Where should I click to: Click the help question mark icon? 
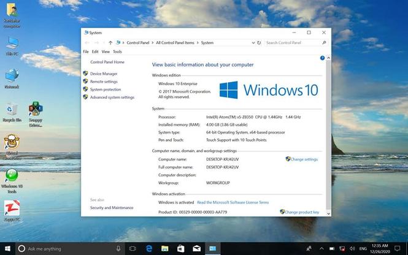[322, 58]
